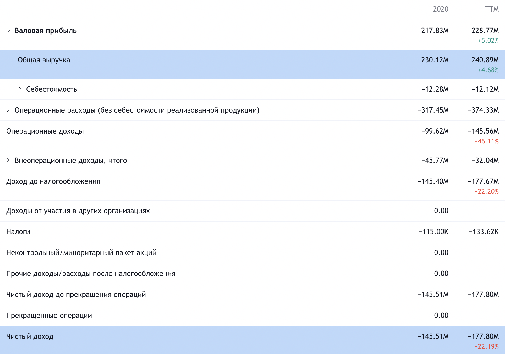Click the +5.02% change value

488,41
